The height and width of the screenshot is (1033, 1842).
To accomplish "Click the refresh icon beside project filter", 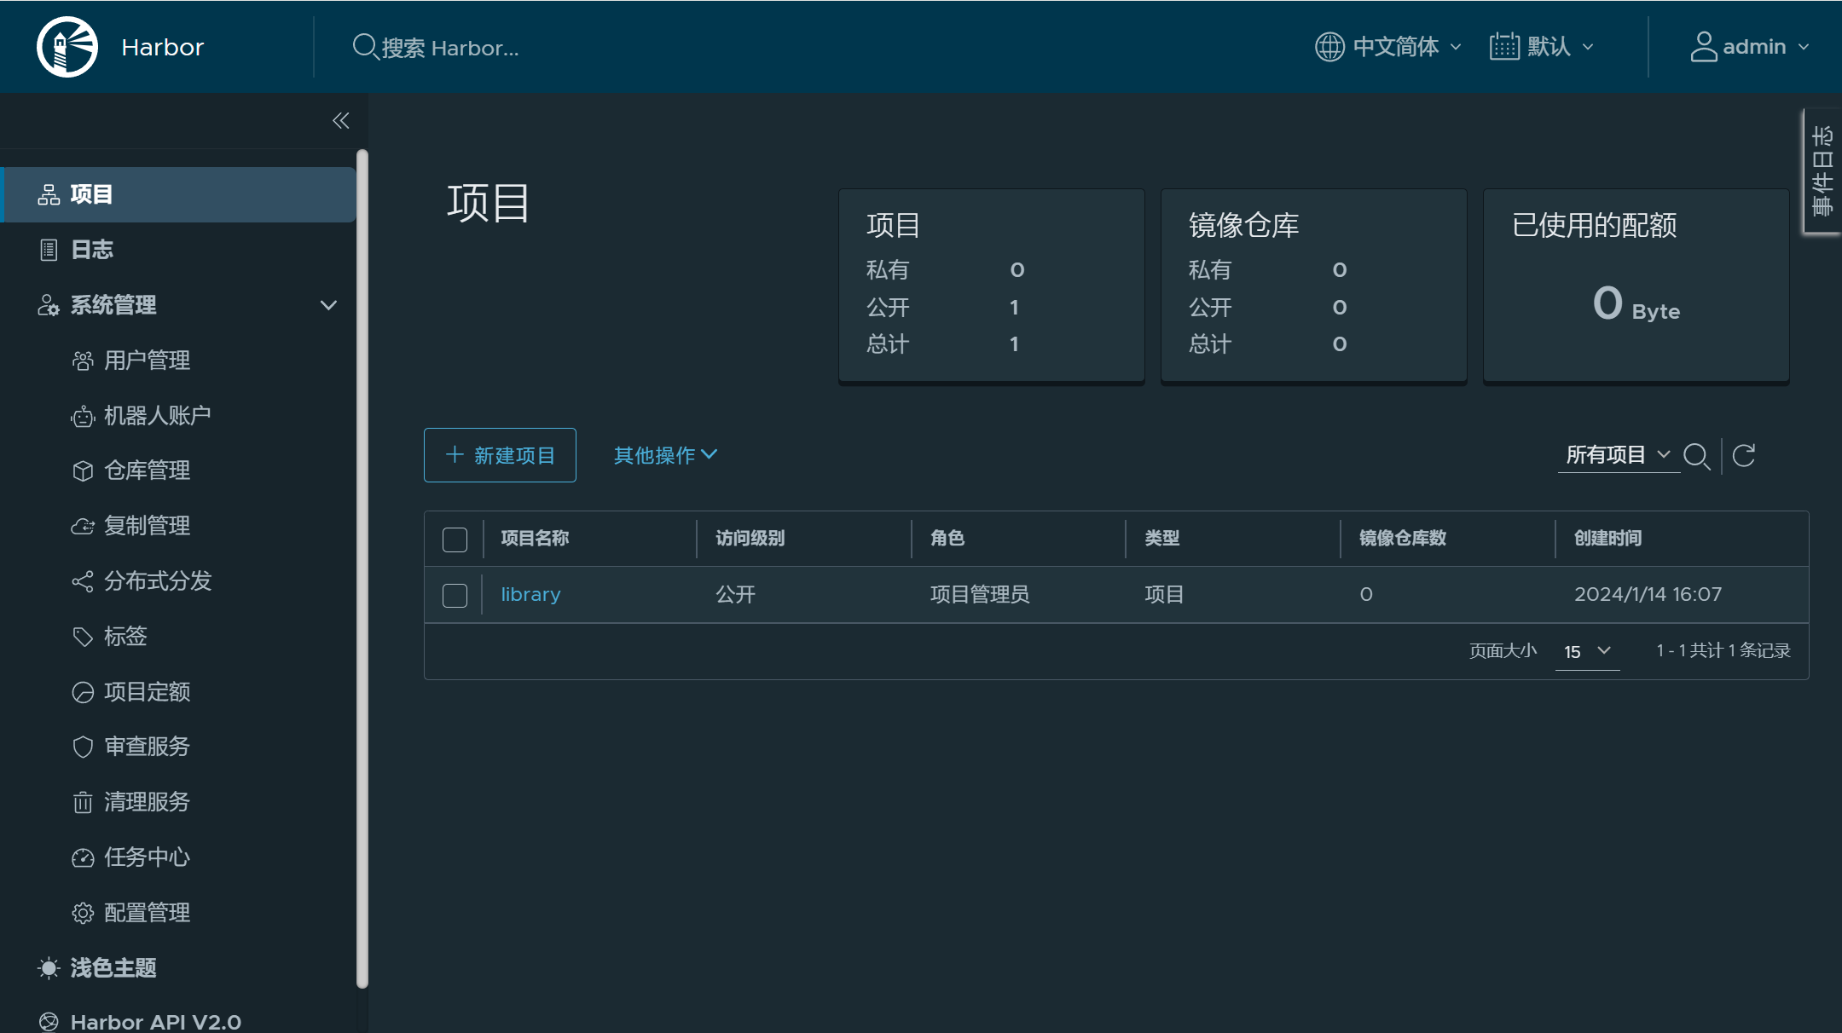I will pyautogui.click(x=1744, y=455).
